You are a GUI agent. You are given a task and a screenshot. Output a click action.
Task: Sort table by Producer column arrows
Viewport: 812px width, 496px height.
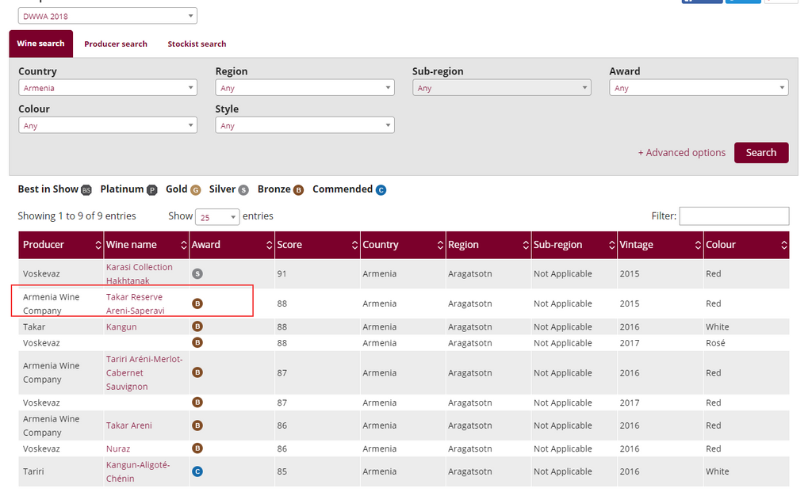98,245
